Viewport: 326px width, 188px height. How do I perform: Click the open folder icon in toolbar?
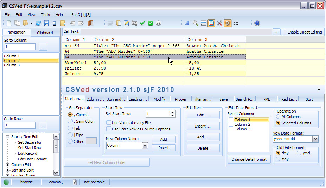(x=25, y=23)
